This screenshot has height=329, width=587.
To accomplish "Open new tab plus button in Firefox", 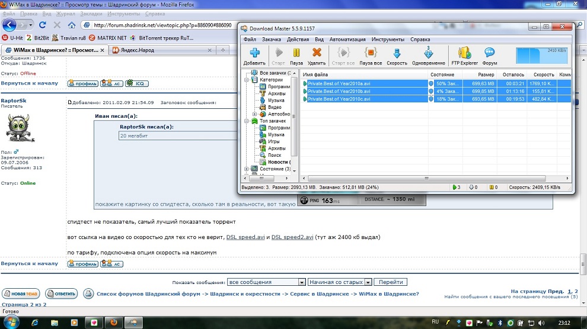I will (223, 50).
